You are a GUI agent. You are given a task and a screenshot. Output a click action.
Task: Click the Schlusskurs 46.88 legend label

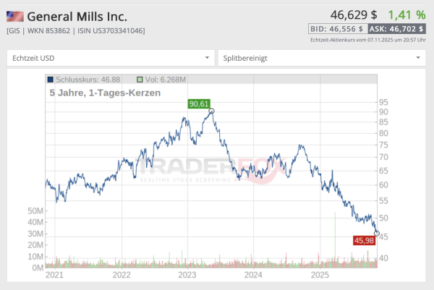tap(82, 80)
